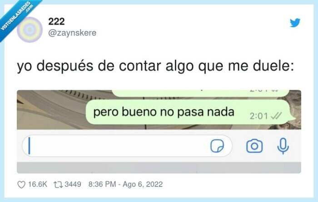The width and height of the screenshot is (318, 202).
Task: Click the retweet arrows icon
Action: click(x=58, y=185)
